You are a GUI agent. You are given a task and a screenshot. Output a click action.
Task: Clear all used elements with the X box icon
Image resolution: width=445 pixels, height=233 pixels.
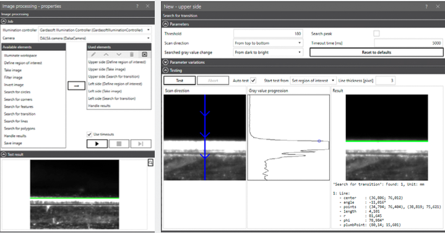pyautogui.click(x=144, y=55)
